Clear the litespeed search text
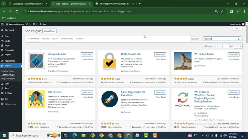The width and height of the screenshot is (248, 139). [239, 39]
